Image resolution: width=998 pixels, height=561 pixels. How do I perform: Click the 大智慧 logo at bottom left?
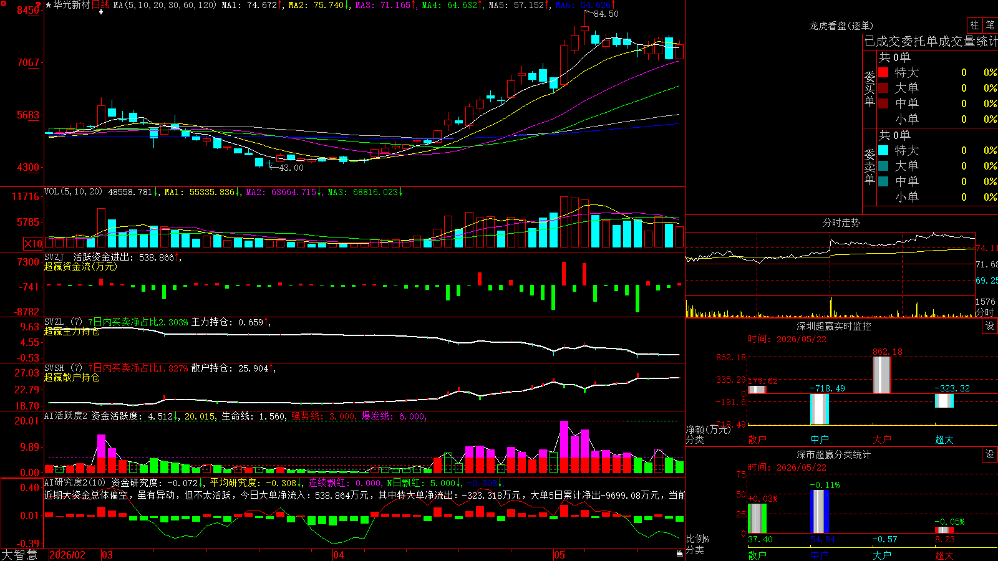coord(19,555)
